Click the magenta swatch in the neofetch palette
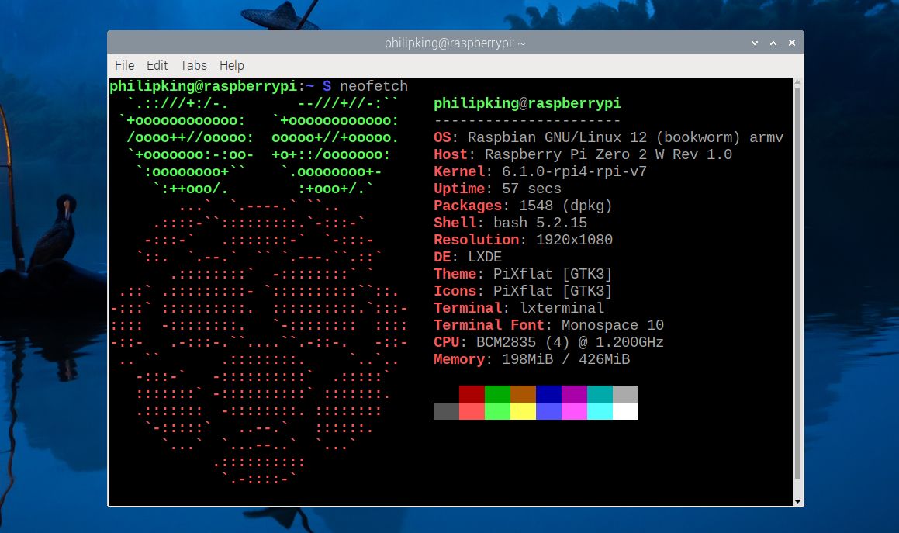This screenshot has height=533, width=899. click(x=573, y=393)
